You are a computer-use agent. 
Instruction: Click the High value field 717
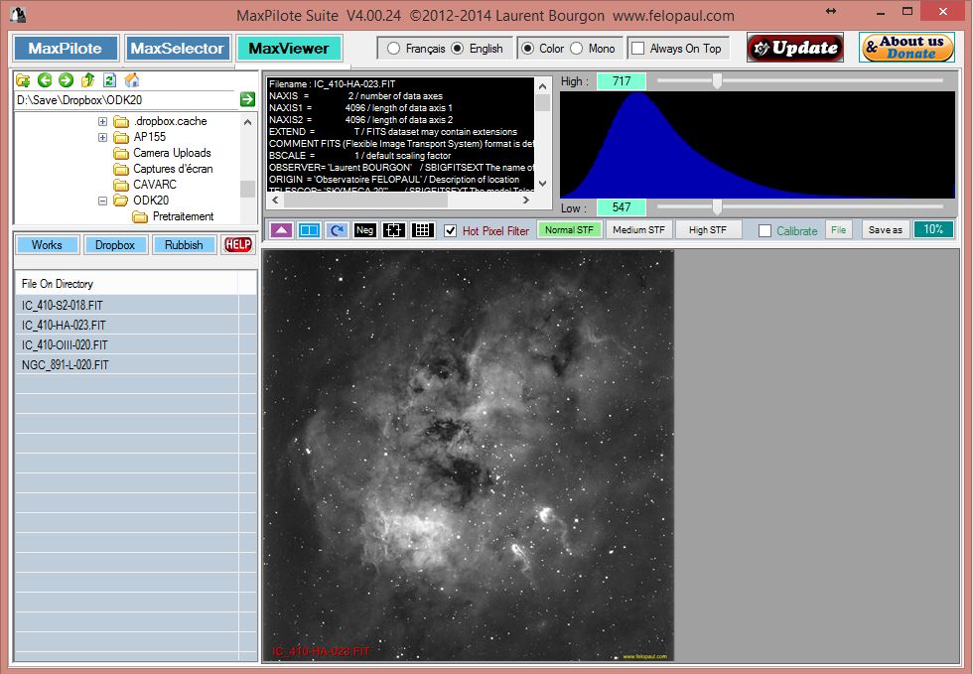tap(622, 81)
